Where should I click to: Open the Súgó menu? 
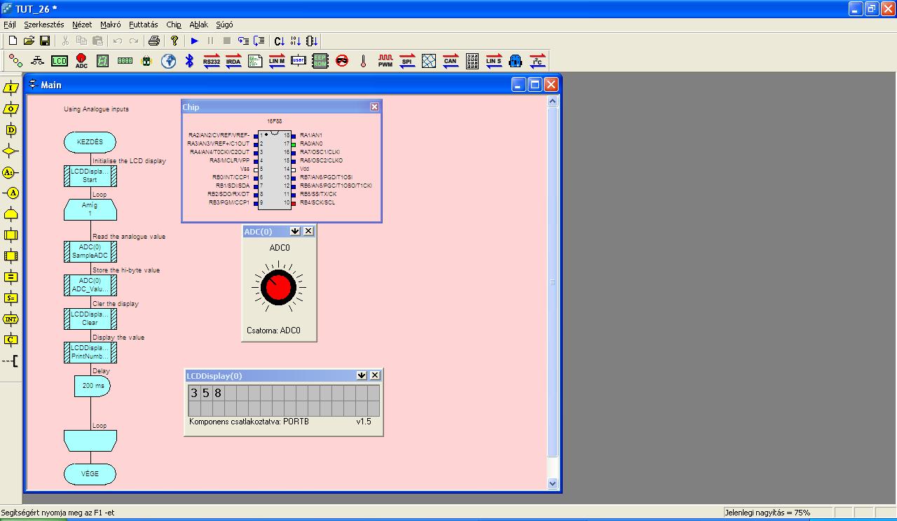(224, 25)
